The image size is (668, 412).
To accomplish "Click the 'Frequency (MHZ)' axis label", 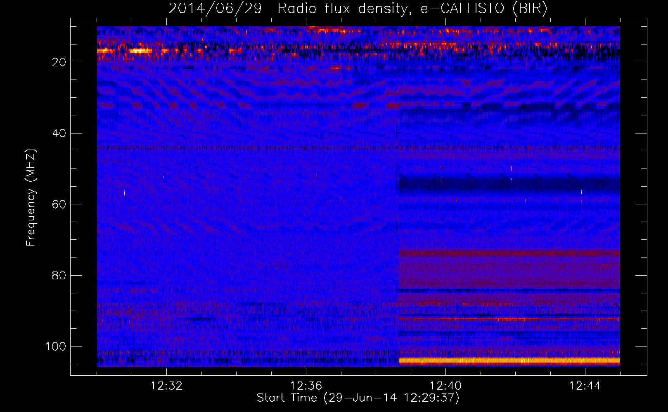I will pyautogui.click(x=31, y=198).
